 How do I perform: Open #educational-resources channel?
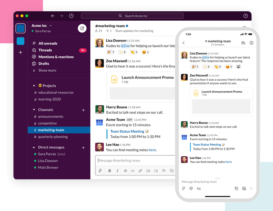point(59,92)
